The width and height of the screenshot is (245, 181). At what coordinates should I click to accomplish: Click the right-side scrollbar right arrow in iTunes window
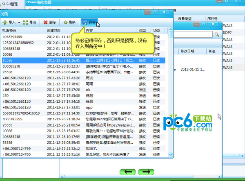[x=242, y=156]
